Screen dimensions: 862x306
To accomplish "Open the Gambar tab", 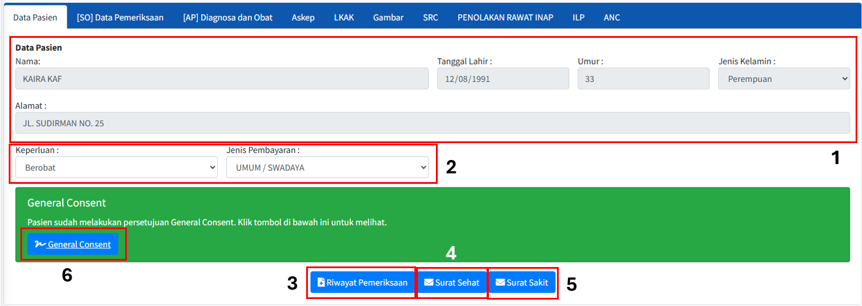I will click(x=388, y=17).
